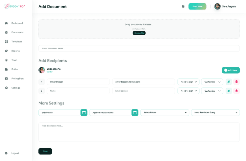Click the notification bell icon
This screenshot has height=161, width=246.
coord(183,7)
